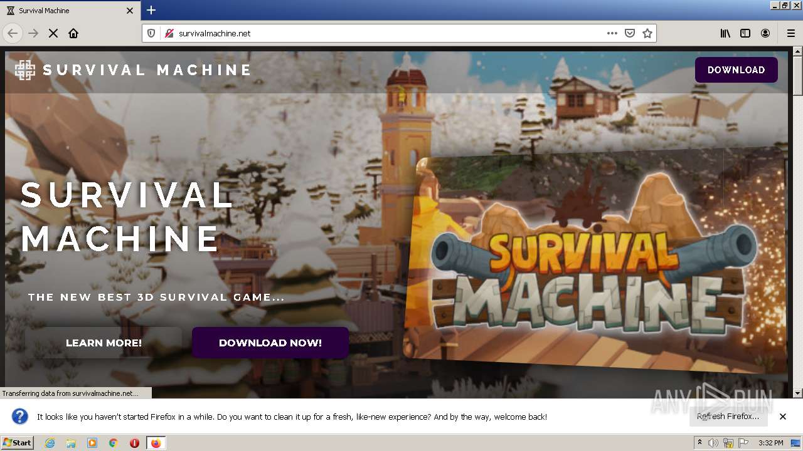Launch Chrome from taskbar
This screenshot has height=451, width=803.
click(x=114, y=443)
